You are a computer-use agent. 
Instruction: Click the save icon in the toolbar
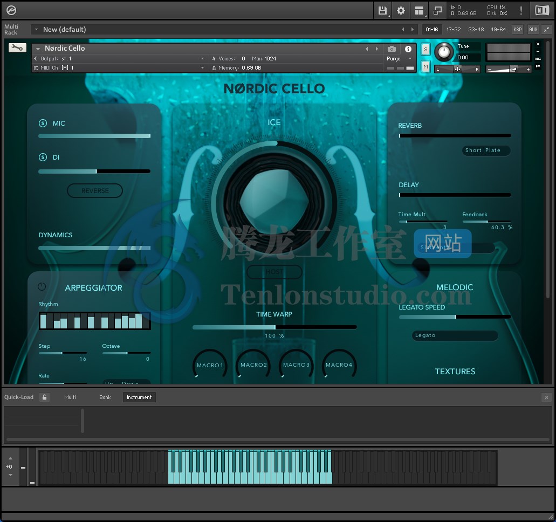(382, 10)
